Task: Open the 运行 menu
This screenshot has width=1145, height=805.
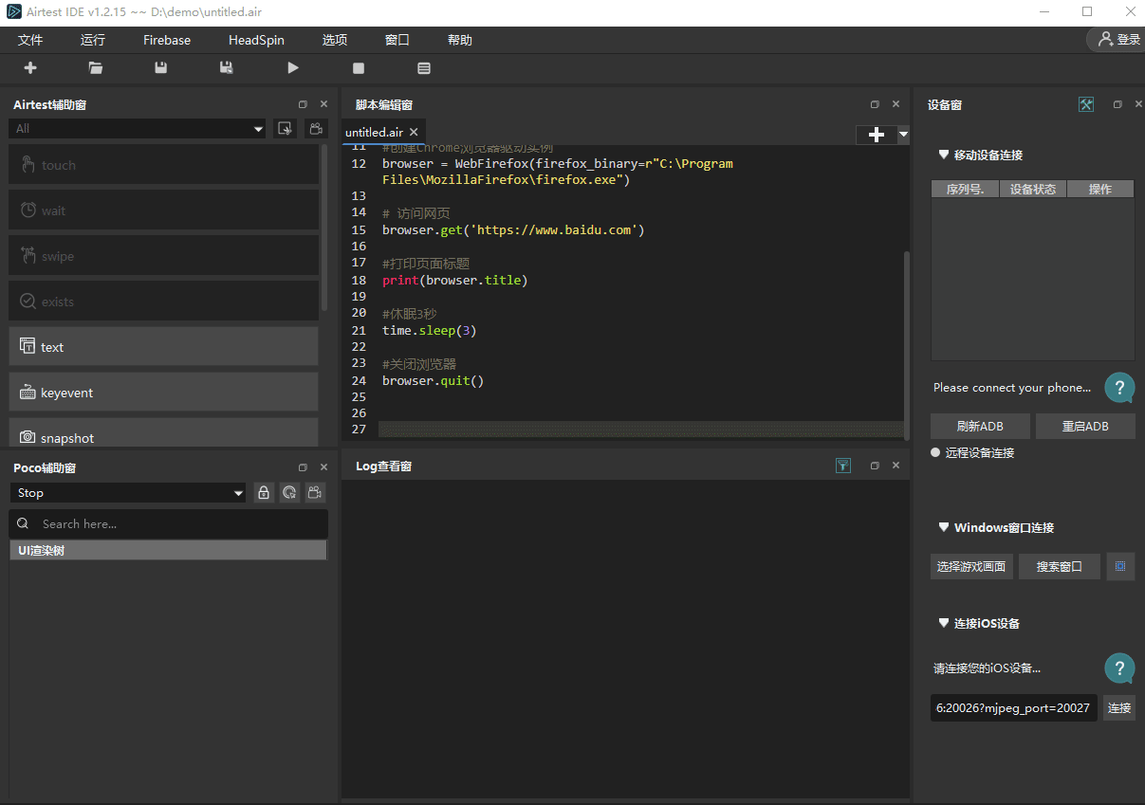Action: pos(93,40)
